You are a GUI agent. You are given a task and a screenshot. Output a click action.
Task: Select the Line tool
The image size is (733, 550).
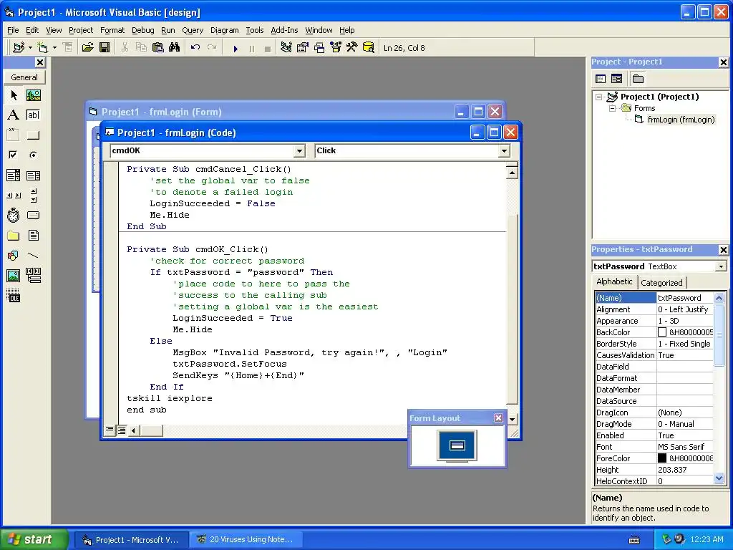[x=33, y=256]
